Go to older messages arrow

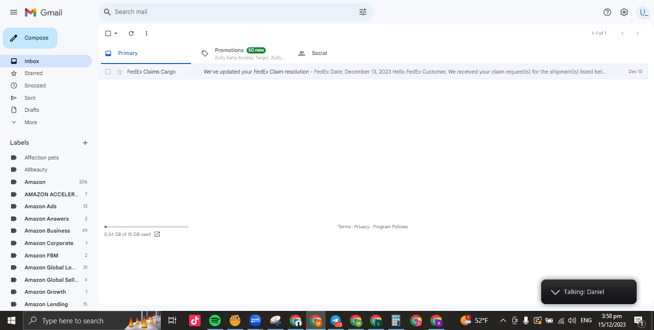coord(637,33)
